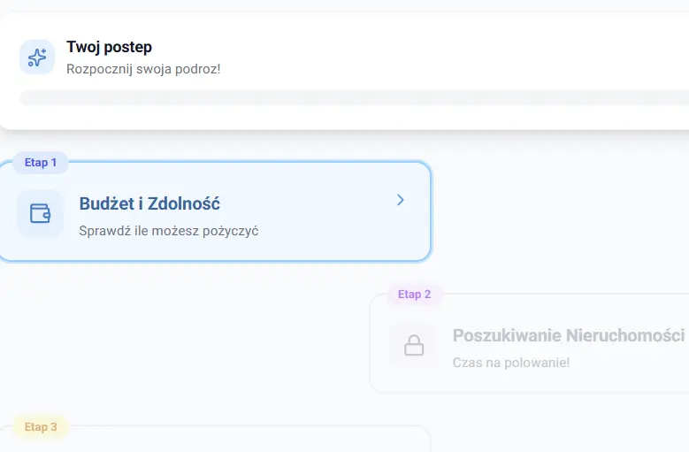The height and width of the screenshot is (452, 689).
Task: Click the lock icon on Etap 2 card
Action: click(413, 345)
